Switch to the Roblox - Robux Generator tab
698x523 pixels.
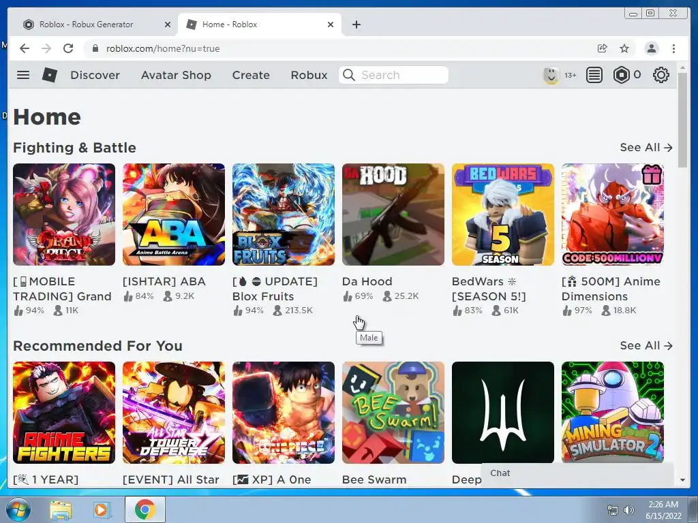click(87, 25)
